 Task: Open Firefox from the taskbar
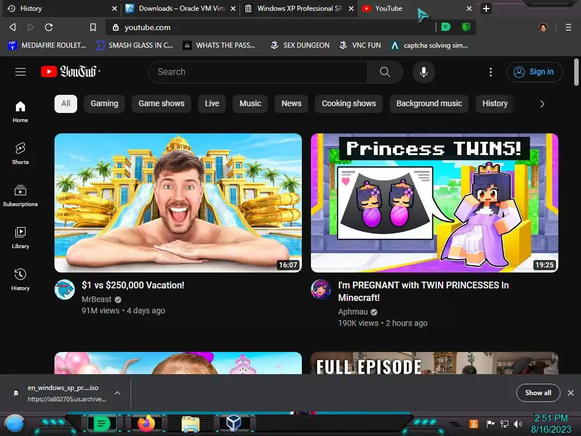[x=146, y=423]
